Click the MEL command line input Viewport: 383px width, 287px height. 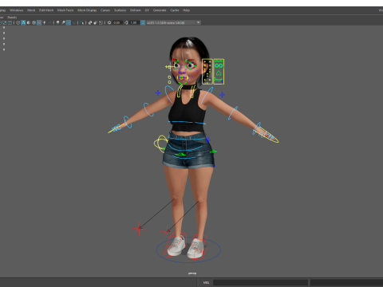[260, 282]
